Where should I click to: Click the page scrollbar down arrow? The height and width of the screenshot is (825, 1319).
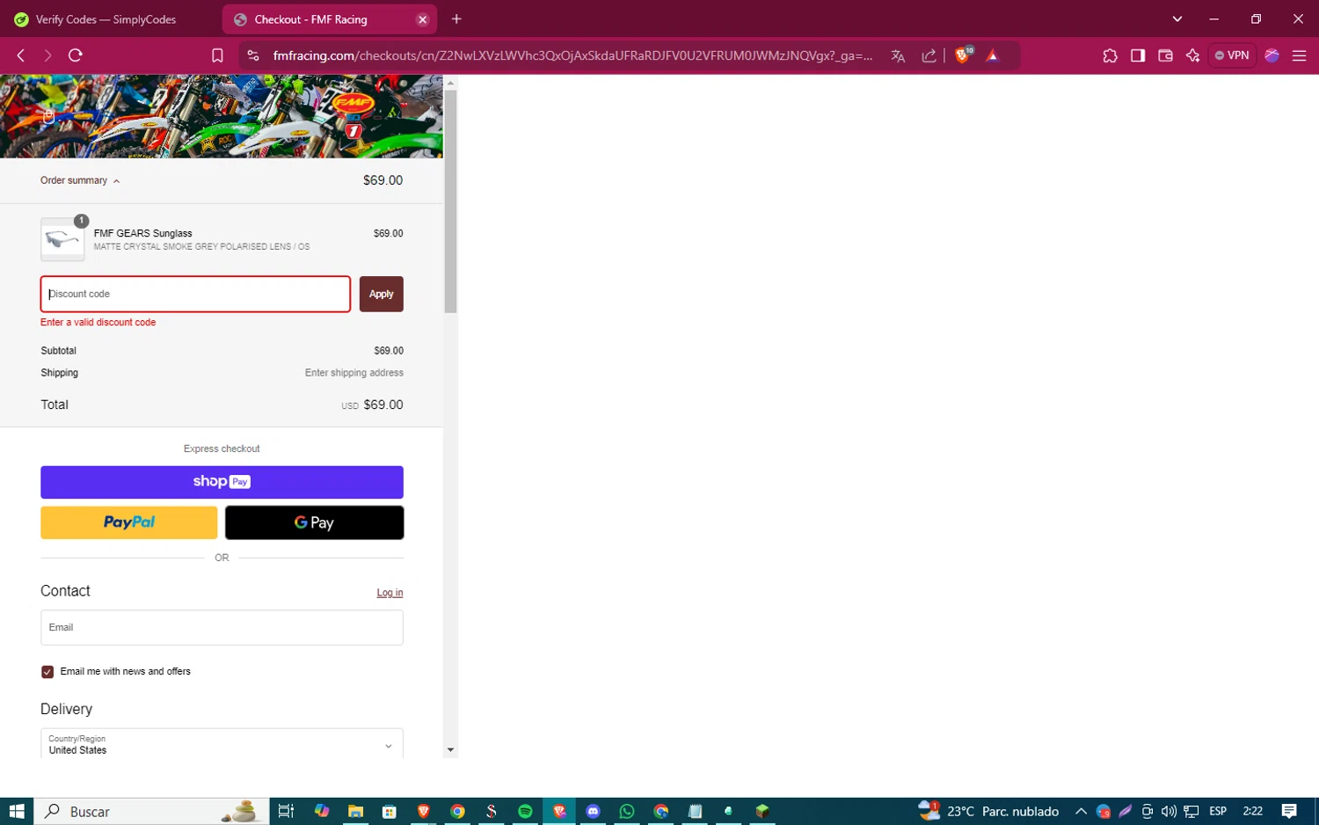coord(450,750)
